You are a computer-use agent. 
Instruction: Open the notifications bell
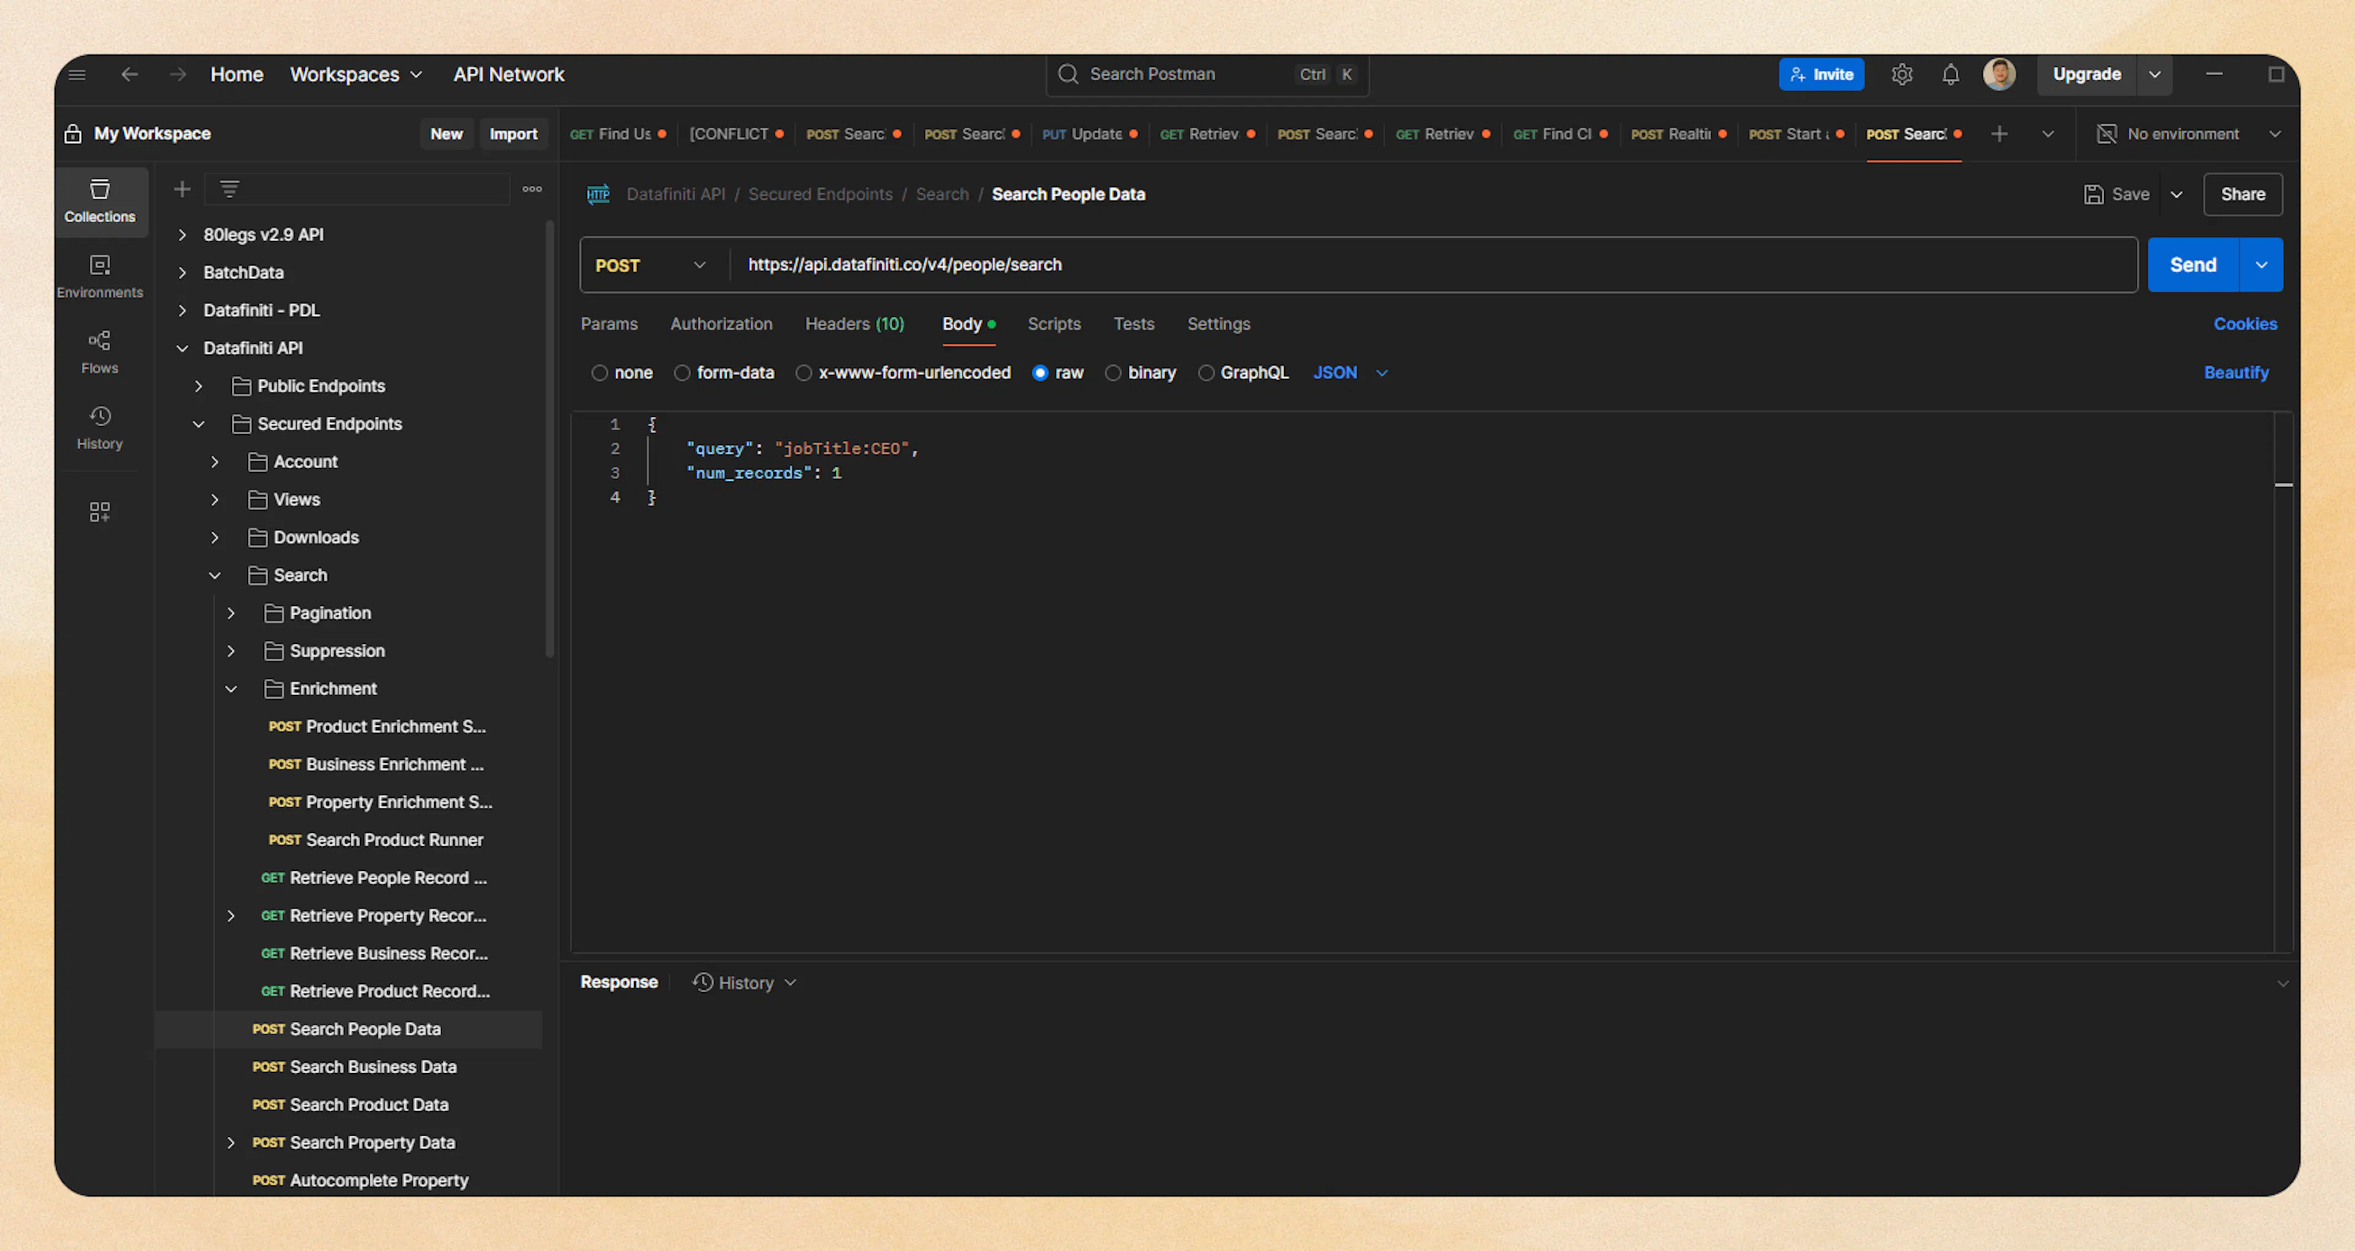[x=1951, y=74]
